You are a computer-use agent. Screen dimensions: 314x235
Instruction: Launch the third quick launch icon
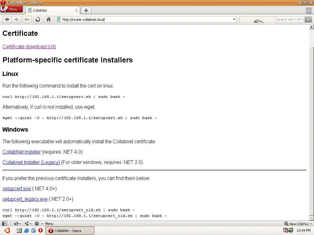tap(33, 231)
